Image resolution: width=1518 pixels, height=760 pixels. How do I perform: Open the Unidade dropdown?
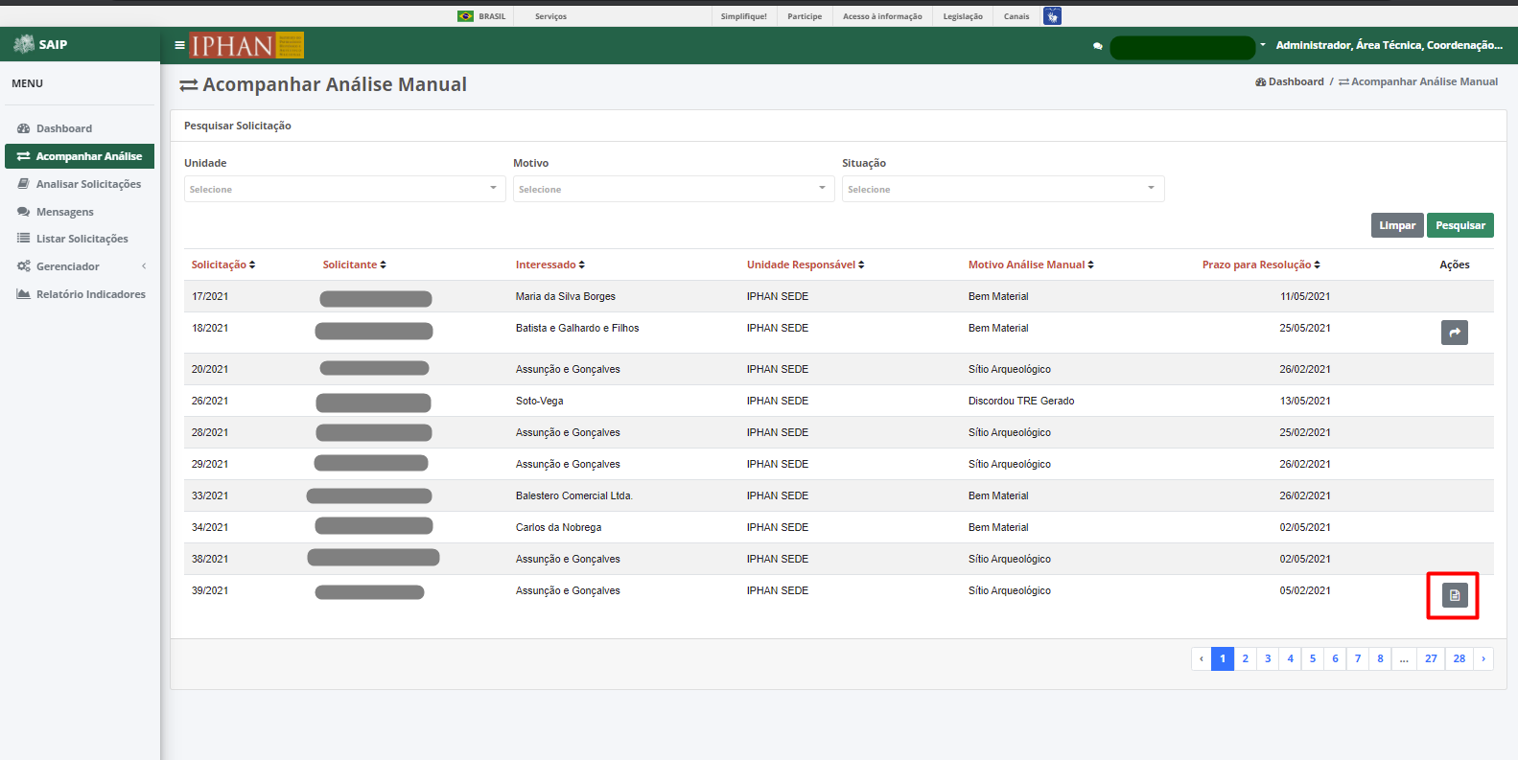344,189
